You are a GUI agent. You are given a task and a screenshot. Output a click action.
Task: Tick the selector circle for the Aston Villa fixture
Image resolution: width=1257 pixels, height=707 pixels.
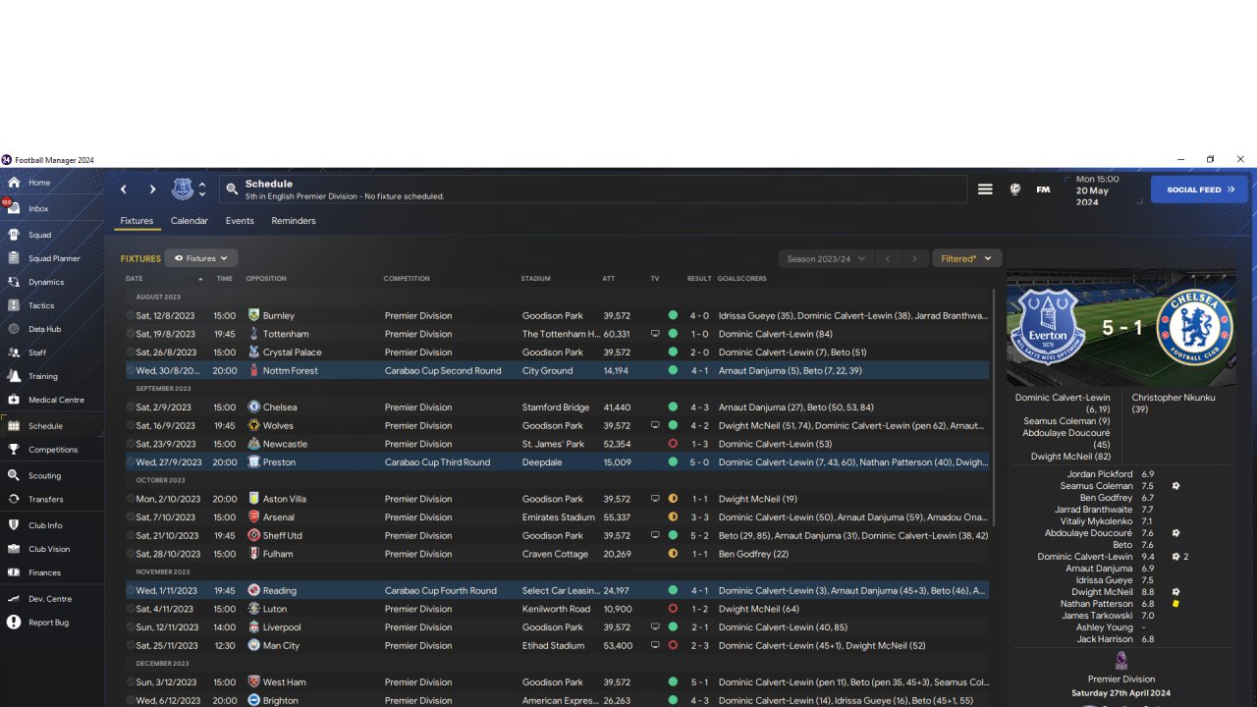pyautogui.click(x=131, y=499)
